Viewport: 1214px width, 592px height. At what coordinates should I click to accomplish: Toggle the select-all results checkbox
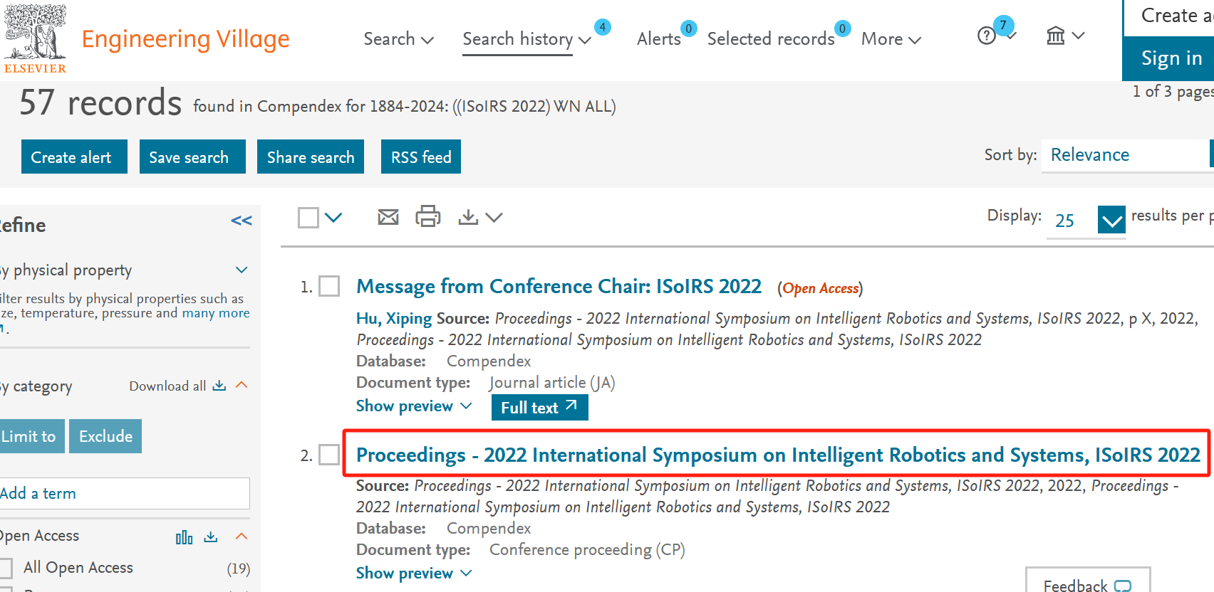point(308,218)
